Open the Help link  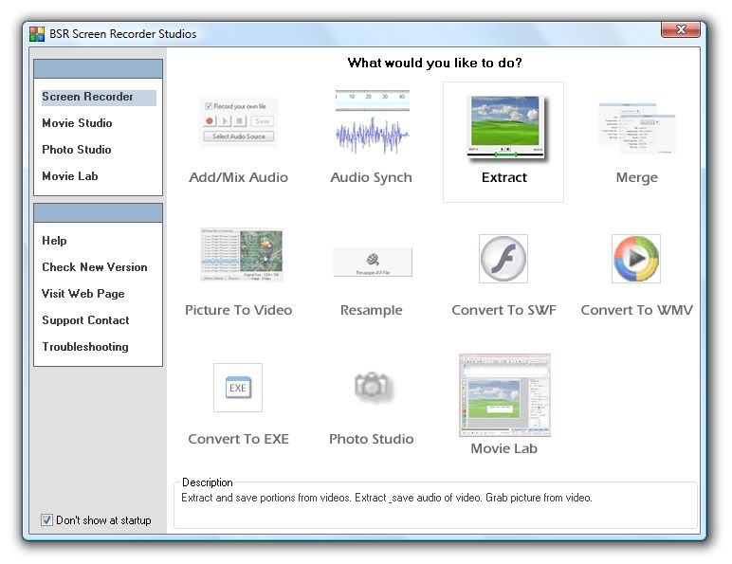pos(54,241)
